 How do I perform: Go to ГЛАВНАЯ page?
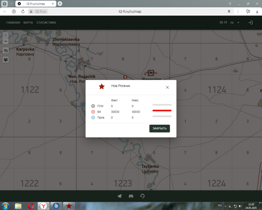(13, 23)
